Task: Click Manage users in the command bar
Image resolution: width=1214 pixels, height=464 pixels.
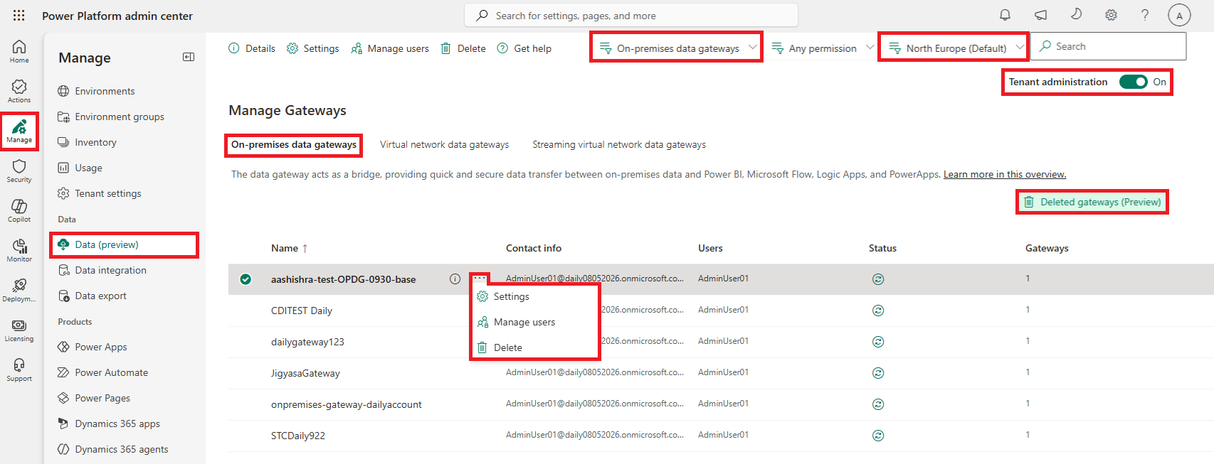Action: pos(390,48)
